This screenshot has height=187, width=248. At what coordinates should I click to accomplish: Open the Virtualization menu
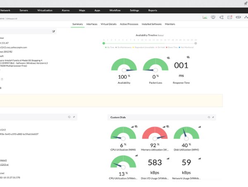(45, 10)
